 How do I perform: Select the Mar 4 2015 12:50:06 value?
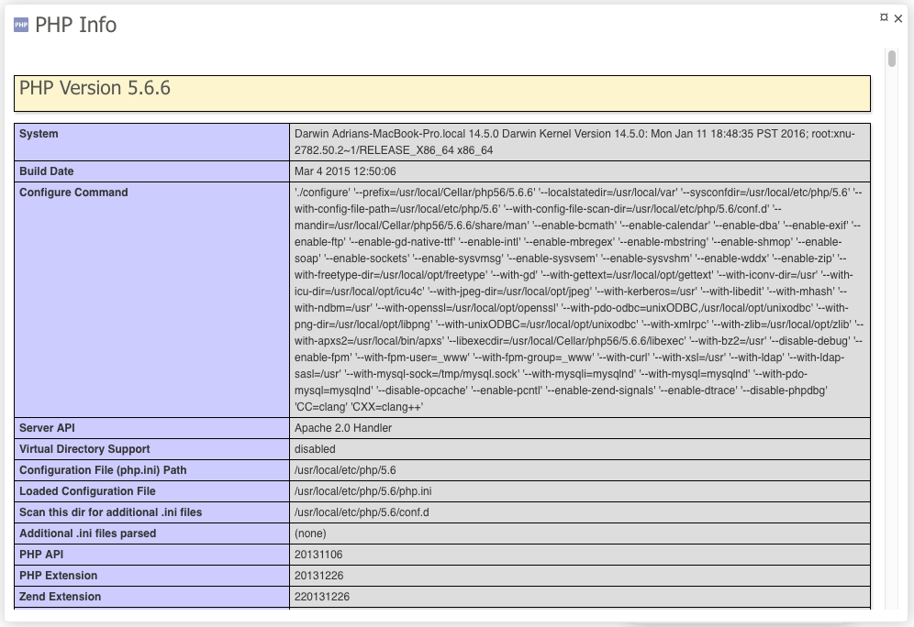tap(345, 171)
